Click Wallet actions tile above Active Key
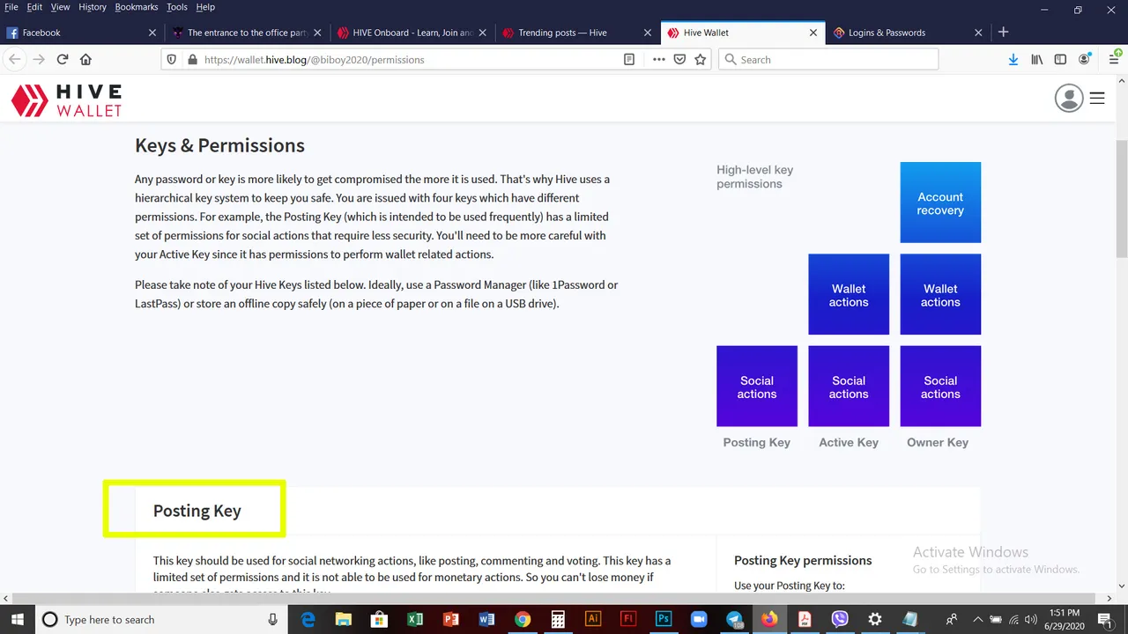 tap(849, 294)
